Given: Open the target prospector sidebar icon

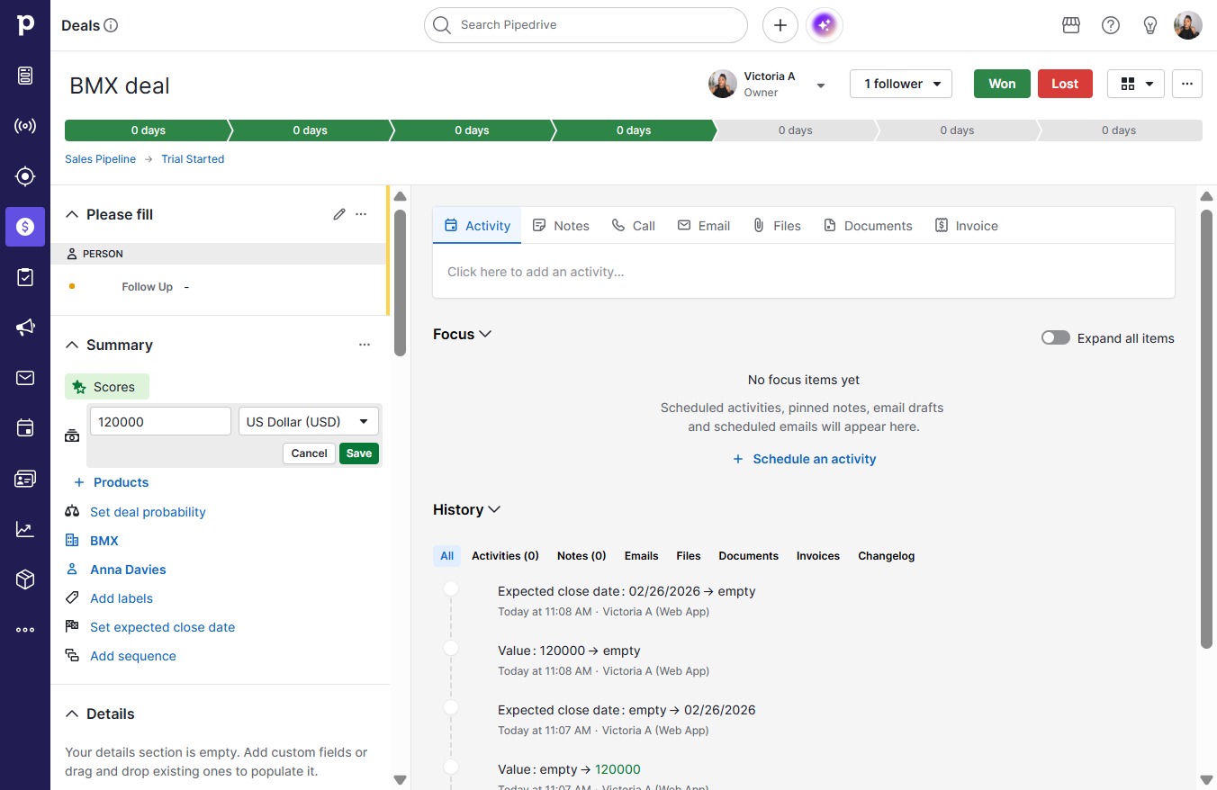Looking at the screenshot, I should point(25,176).
